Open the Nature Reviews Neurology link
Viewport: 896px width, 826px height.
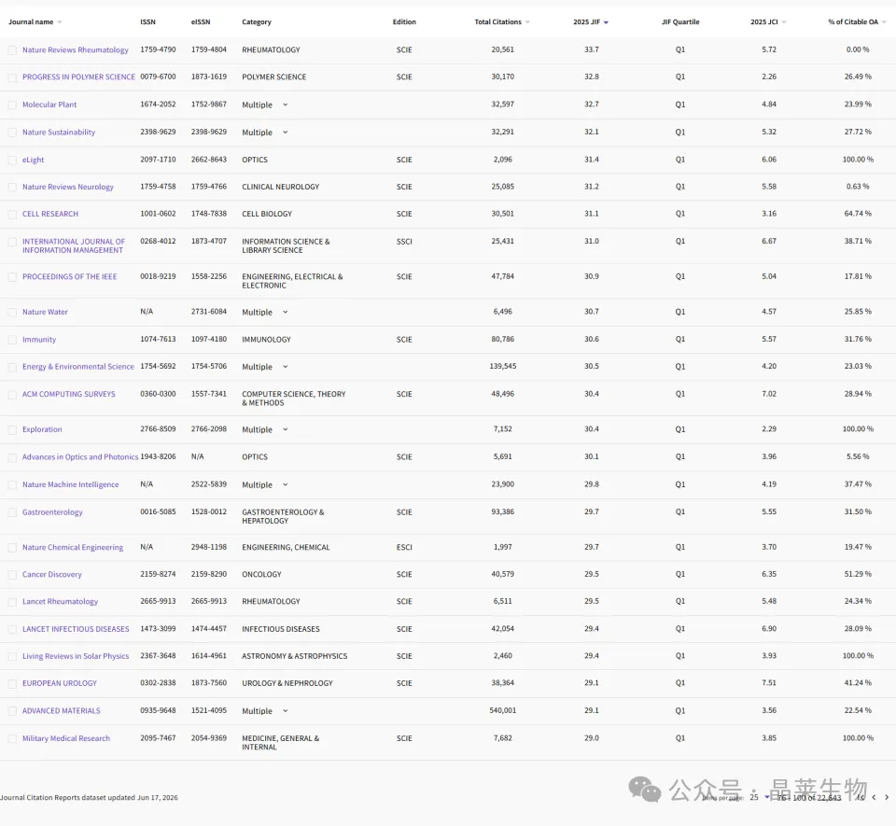tap(68, 187)
